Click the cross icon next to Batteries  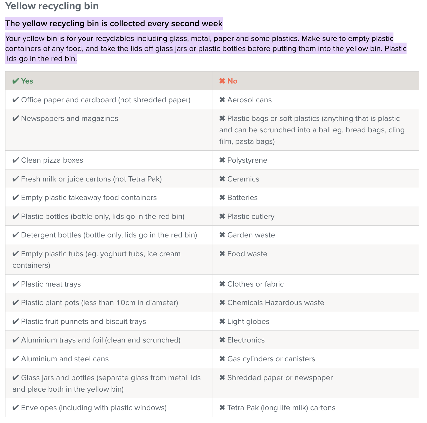click(x=222, y=198)
